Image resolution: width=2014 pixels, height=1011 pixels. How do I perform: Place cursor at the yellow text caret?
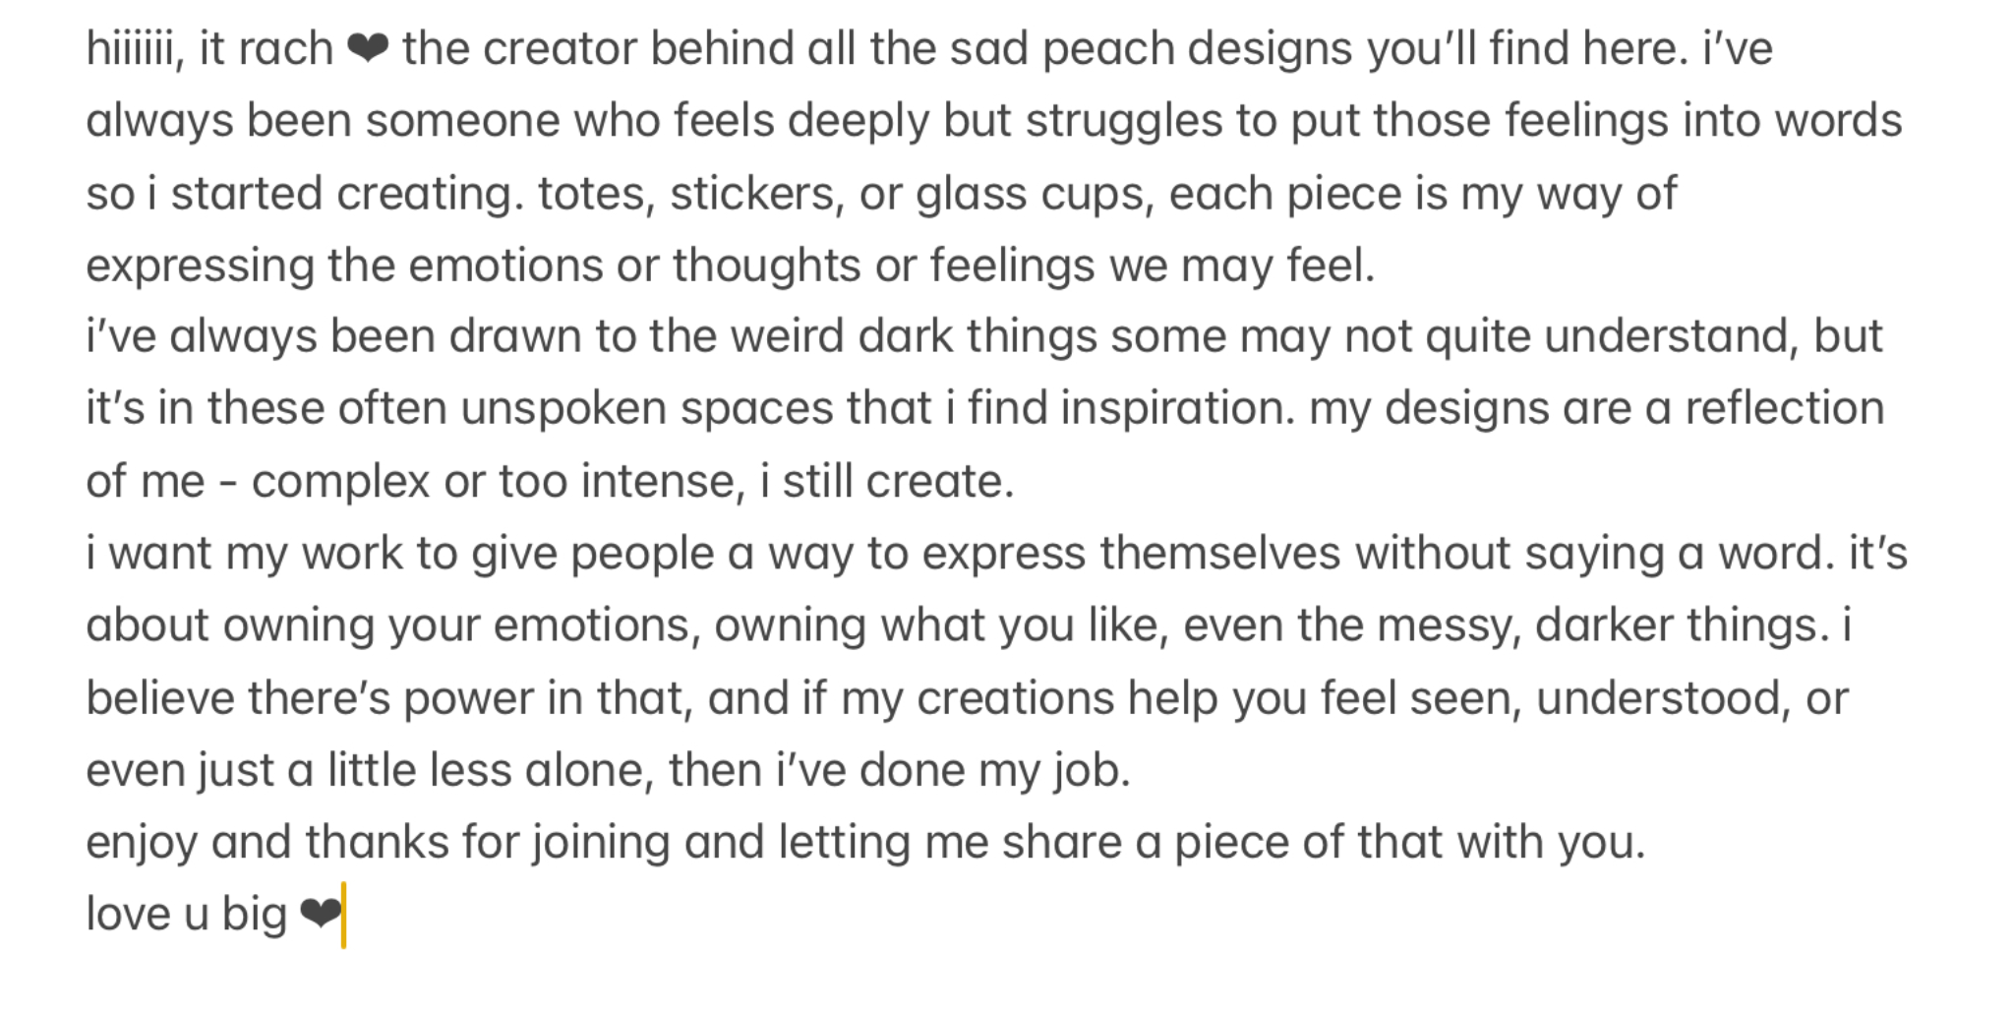coord(343,916)
